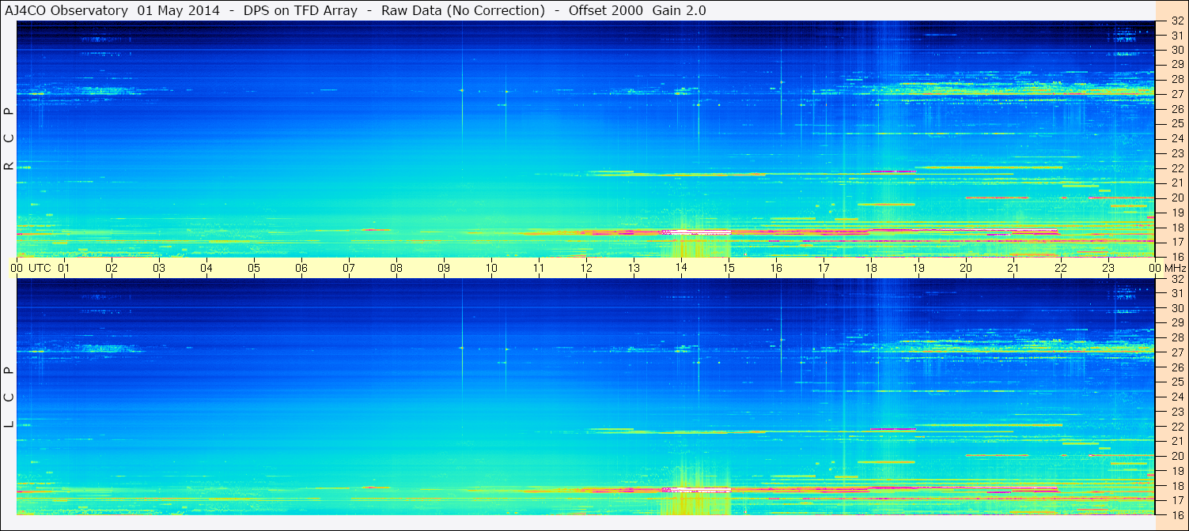Viewport: 1189px width, 531px height.
Task: Choose the 18 MHz label of the LCP panel
Action: (1177, 486)
